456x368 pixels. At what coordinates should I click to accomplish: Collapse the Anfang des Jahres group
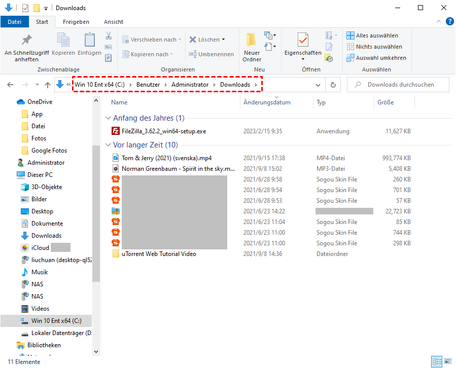click(108, 118)
